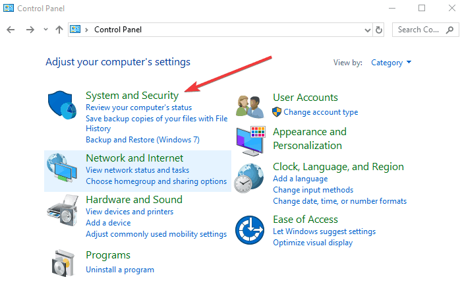Image resolution: width=460 pixels, height=302 pixels.
Task: Click the Ease of Access icon
Action: [x=250, y=230]
